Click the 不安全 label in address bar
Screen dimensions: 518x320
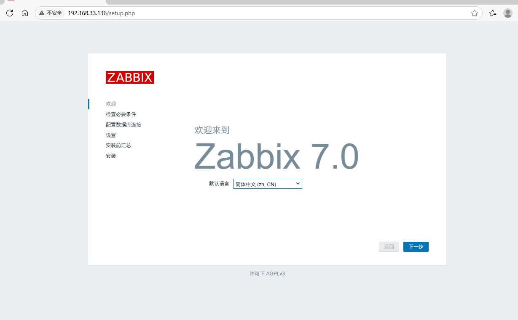coord(54,13)
